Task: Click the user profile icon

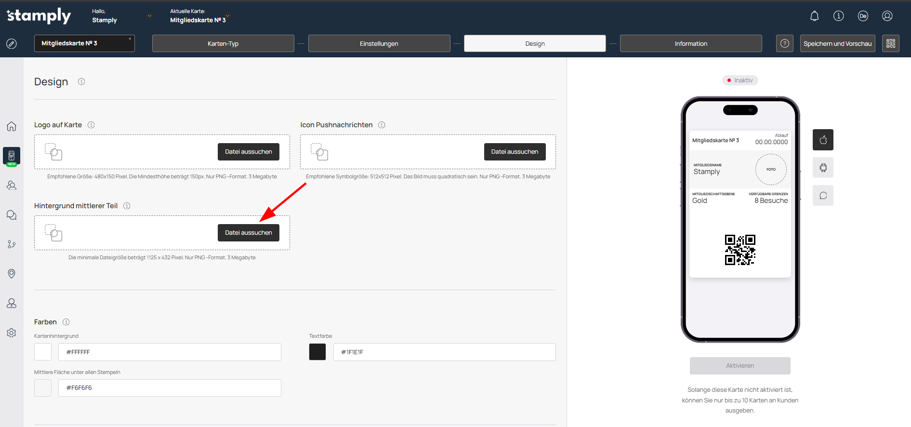Action: [887, 16]
